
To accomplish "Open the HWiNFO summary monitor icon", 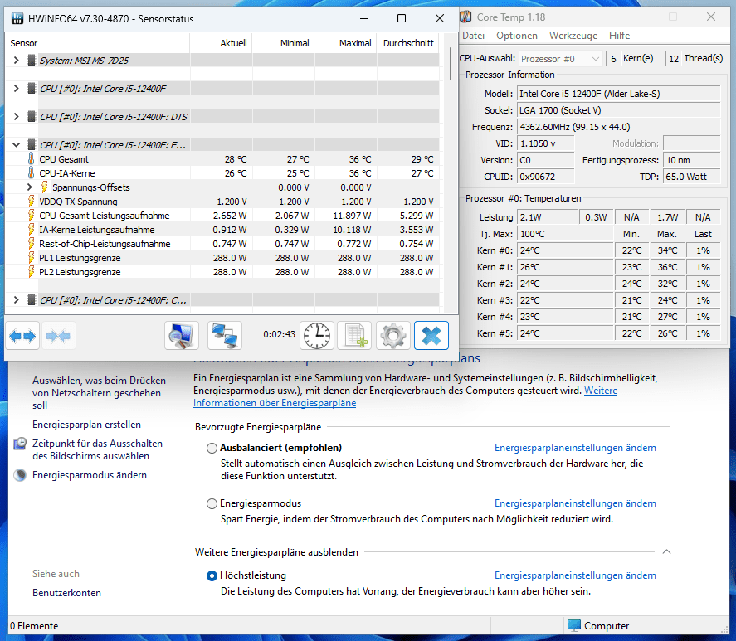I will pyautogui.click(x=182, y=336).
